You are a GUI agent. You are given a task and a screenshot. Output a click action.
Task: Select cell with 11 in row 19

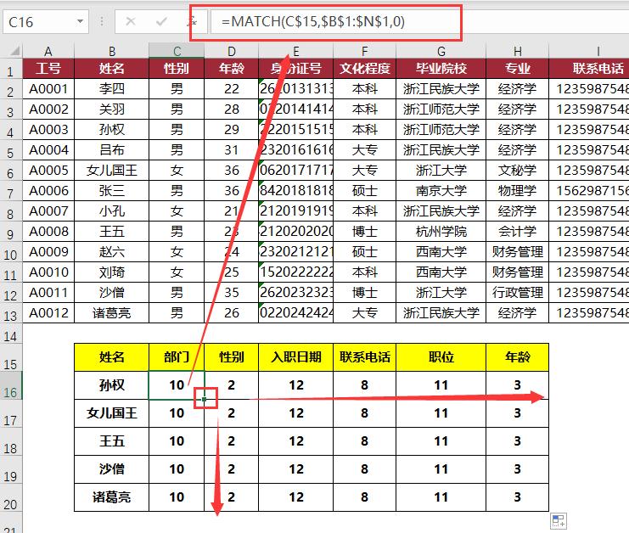[x=441, y=469]
